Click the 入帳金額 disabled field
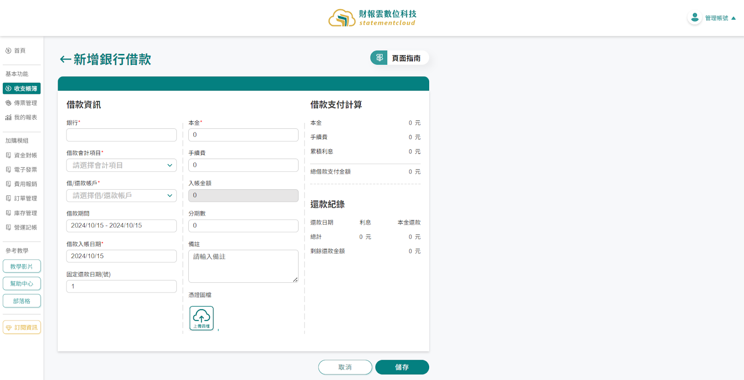This screenshot has height=380, width=744. 243,195
